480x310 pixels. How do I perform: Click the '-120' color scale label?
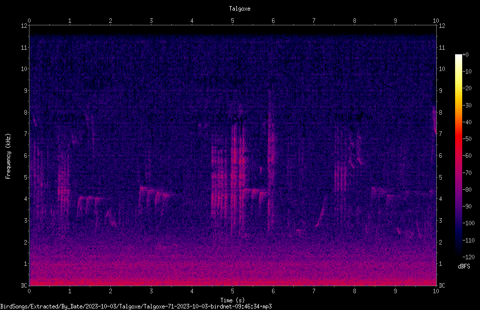pyautogui.click(x=468, y=257)
